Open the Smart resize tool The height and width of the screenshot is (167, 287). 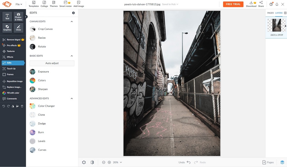pyautogui.click(x=65, y=4)
